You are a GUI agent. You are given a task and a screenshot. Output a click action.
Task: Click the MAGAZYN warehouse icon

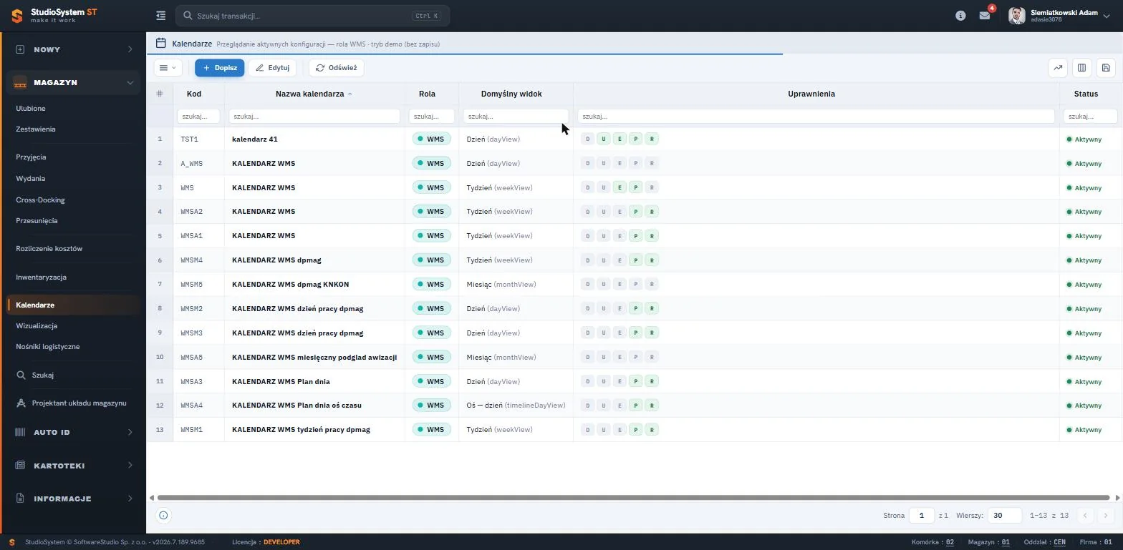point(20,82)
